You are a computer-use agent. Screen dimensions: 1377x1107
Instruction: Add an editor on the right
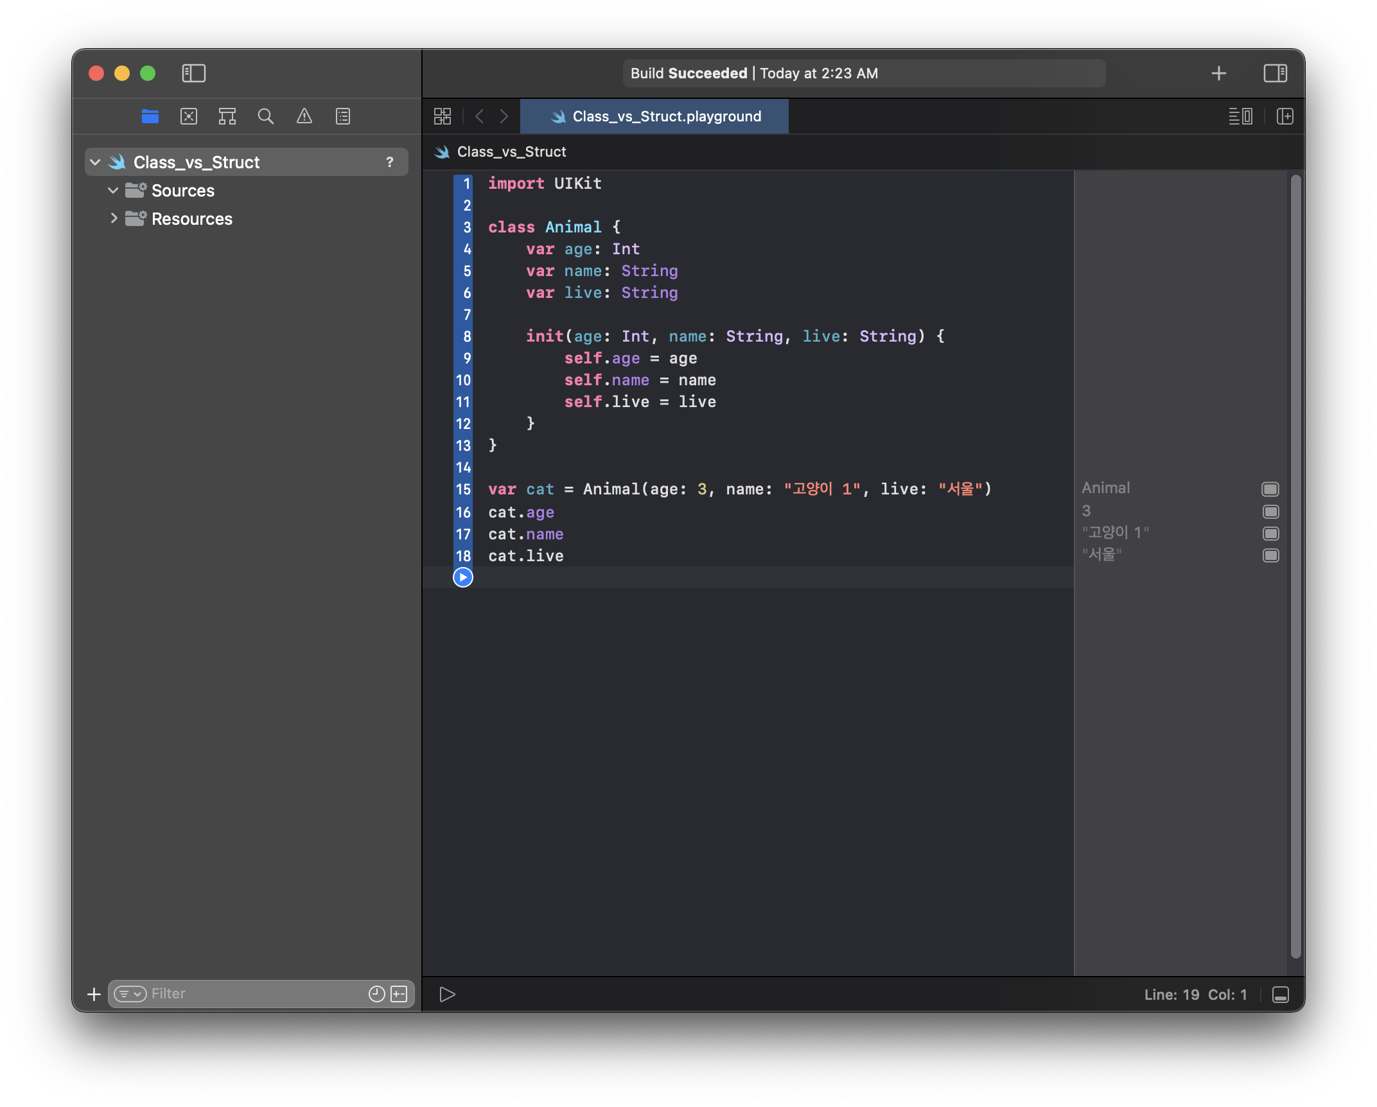1285,116
